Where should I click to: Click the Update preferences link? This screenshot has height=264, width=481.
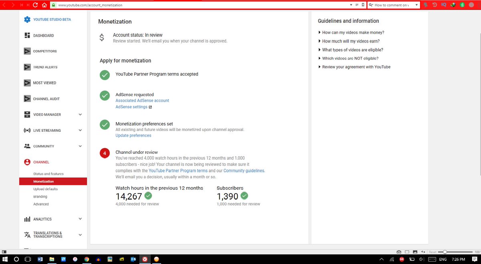(x=133, y=135)
